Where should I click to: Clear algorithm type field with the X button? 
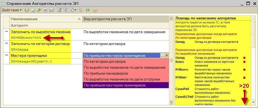click(x=167, y=55)
